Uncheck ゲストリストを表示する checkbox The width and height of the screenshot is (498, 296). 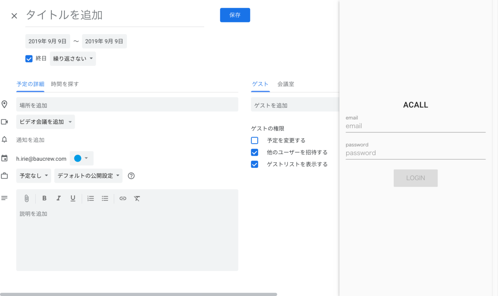(254, 164)
